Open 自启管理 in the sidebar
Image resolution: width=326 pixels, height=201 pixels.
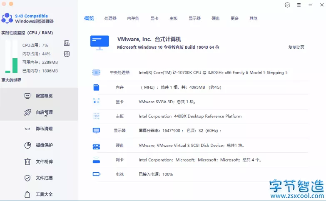(39, 112)
